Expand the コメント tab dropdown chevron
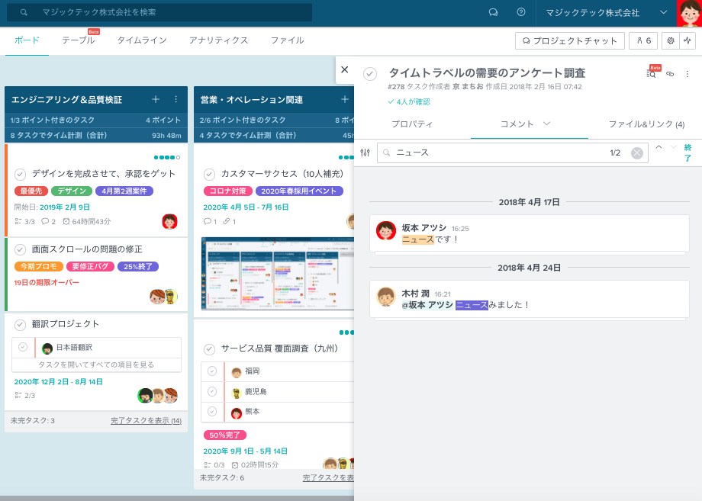 click(x=546, y=124)
